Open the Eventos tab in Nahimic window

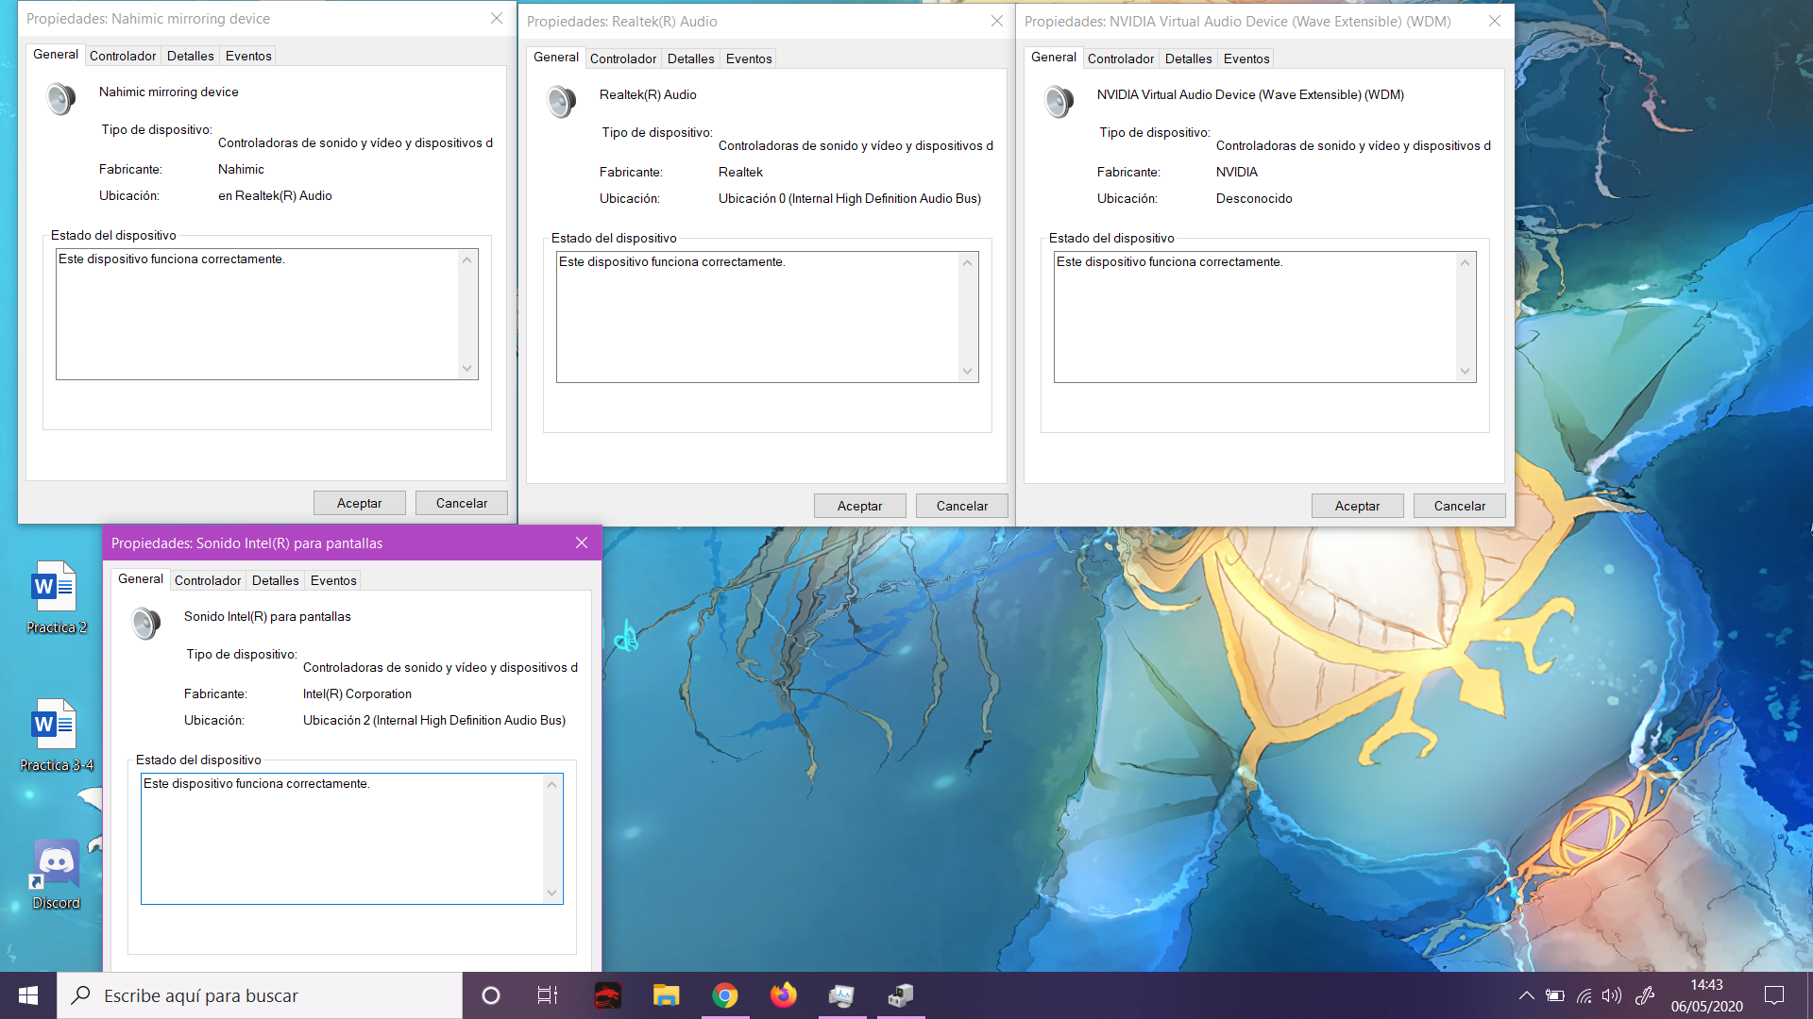[248, 56]
